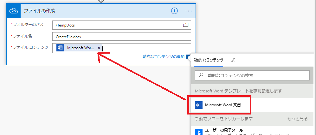Click the ファイル コンテンツ label
Image resolution: width=316 pixels, height=135 pixels.
tap(30, 47)
